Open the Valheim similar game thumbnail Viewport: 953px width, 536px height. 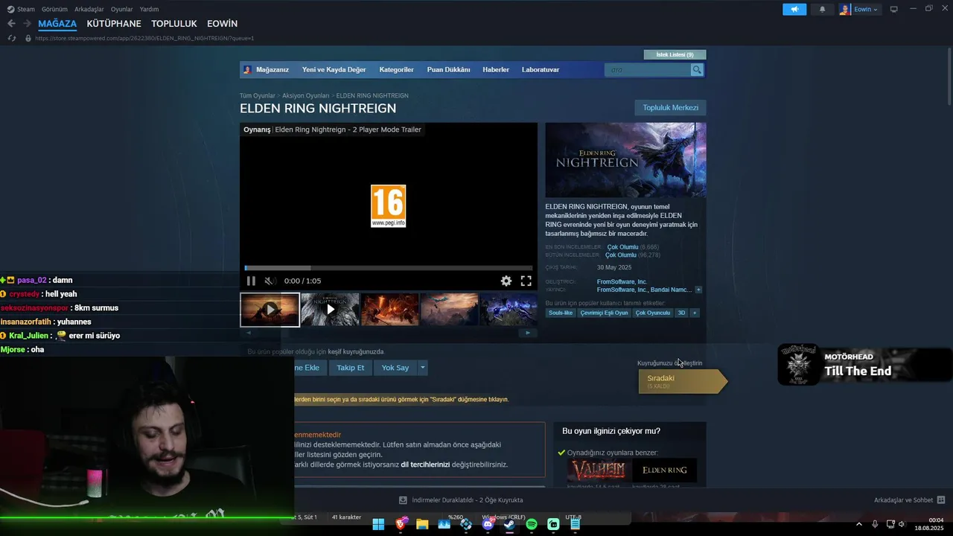coord(599,470)
